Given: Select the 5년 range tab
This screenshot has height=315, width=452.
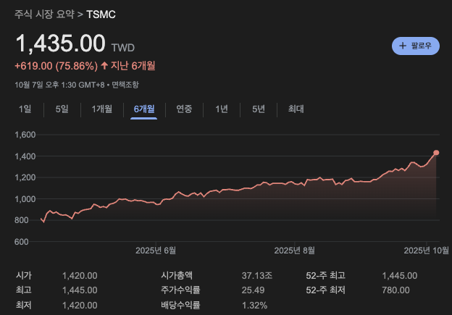Looking at the screenshot, I should (x=259, y=109).
